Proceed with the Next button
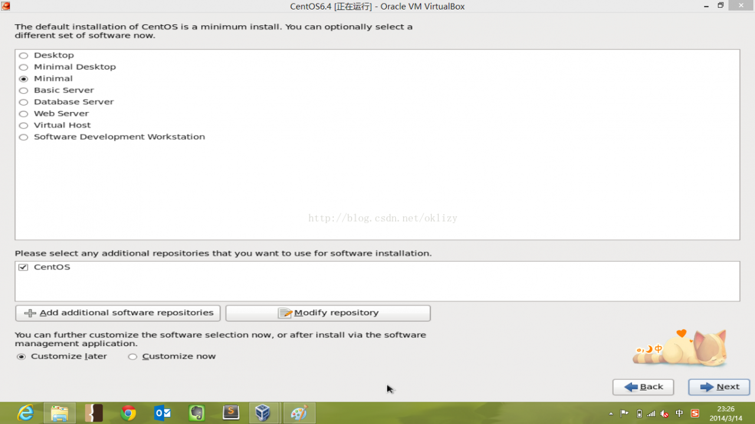 tap(719, 387)
